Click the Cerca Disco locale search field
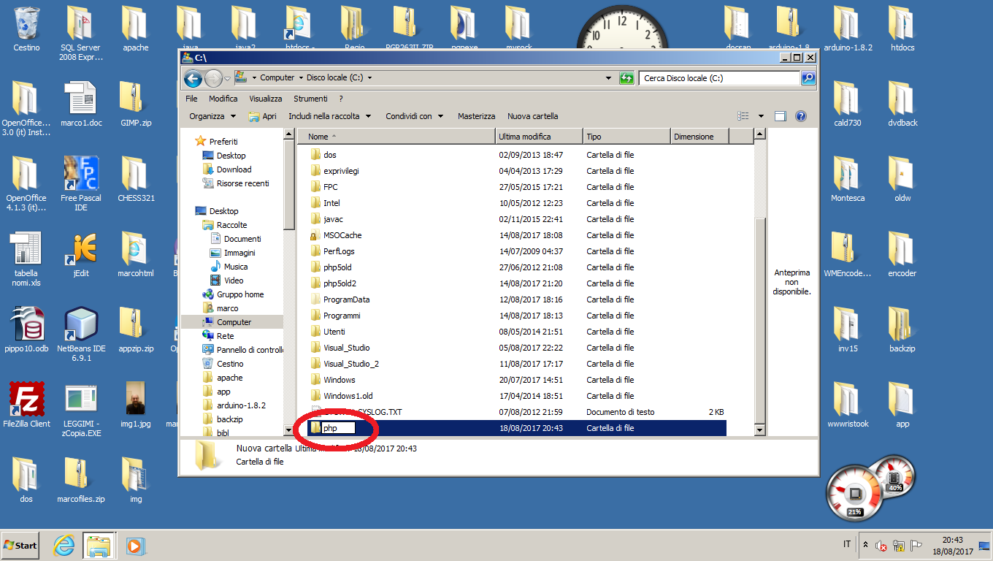Viewport: 993px width, 561px height. click(x=719, y=78)
